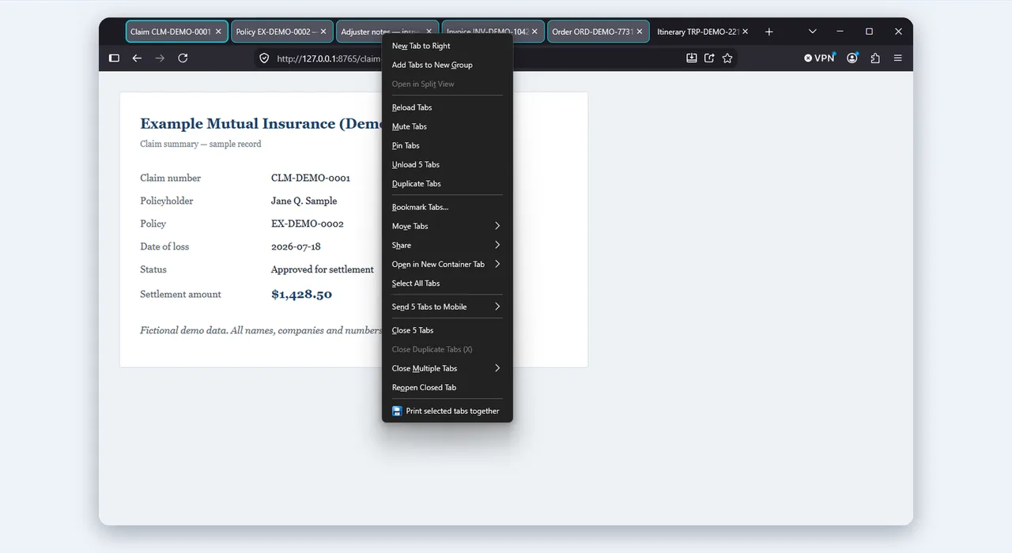Open the VPN panel
The width and height of the screenshot is (1012, 553).
click(819, 58)
